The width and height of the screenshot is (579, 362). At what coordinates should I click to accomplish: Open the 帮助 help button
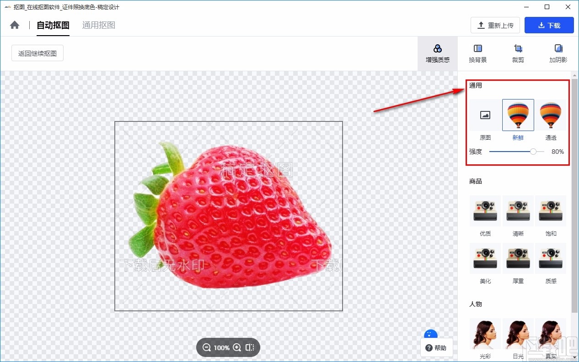(x=436, y=348)
